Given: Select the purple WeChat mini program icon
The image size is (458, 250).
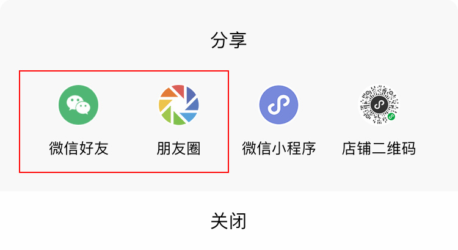Looking at the screenshot, I should pyautogui.click(x=278, y=105).
